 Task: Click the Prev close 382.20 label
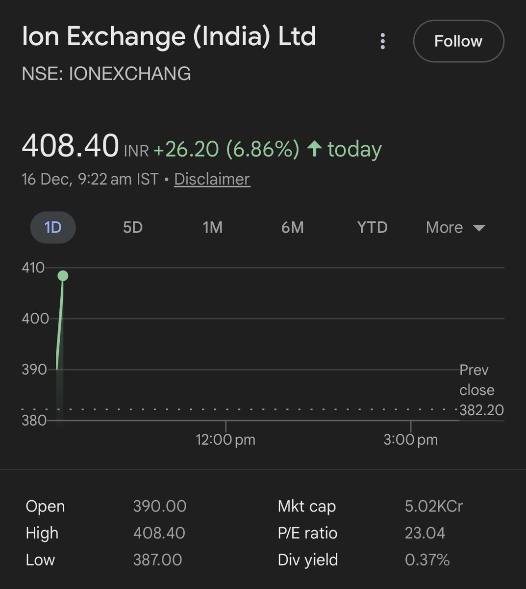point(481,390)
